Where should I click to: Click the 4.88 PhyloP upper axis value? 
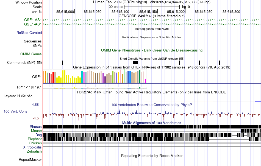coord(35,105)
